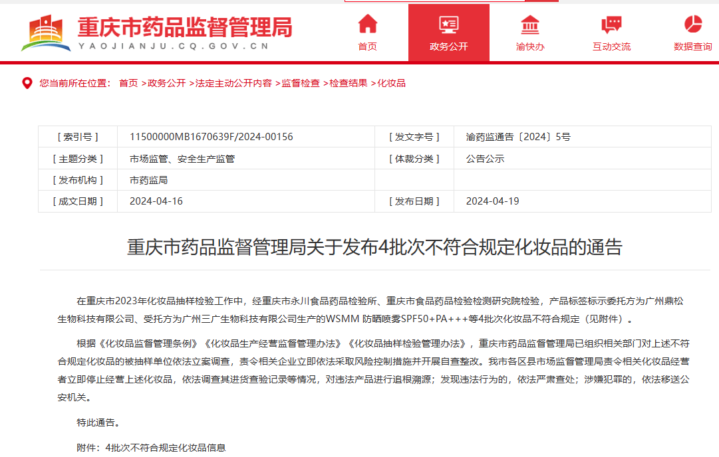
Task: Open 政务公开 breadcrumb link
Action: (167, 83)
